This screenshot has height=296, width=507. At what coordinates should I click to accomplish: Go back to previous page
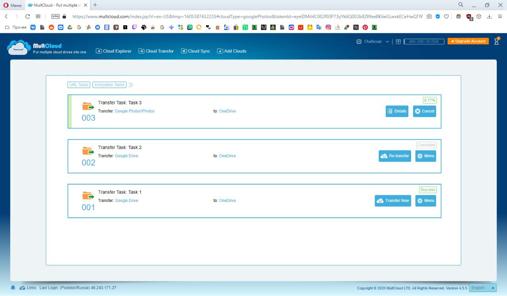6,17
